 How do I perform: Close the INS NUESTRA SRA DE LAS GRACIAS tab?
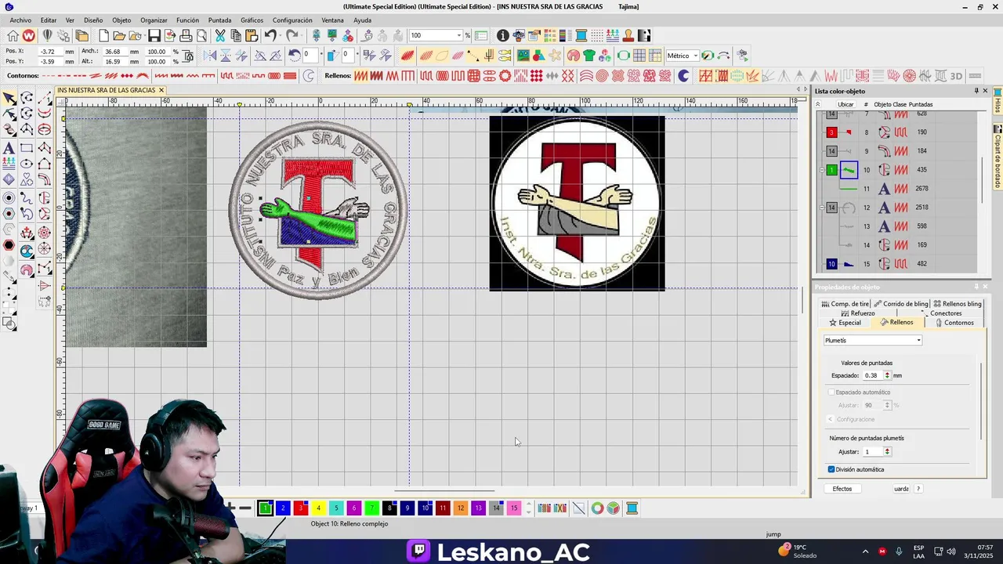[161, 90]
